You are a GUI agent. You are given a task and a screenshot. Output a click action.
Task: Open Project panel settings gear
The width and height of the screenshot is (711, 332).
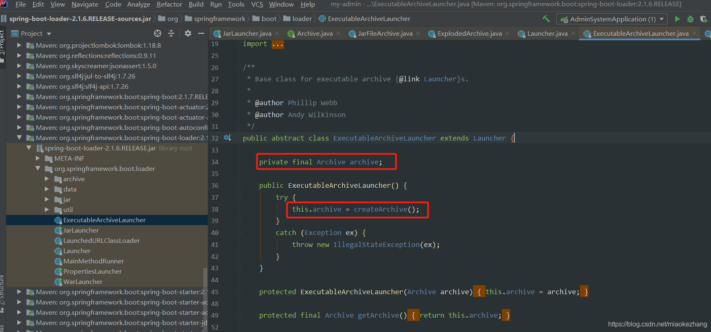point(188,33)
